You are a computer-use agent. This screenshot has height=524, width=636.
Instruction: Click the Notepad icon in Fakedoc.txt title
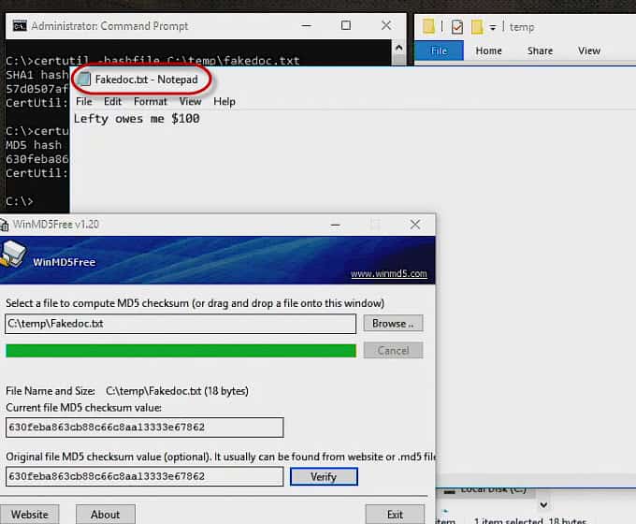click(84, 80)
